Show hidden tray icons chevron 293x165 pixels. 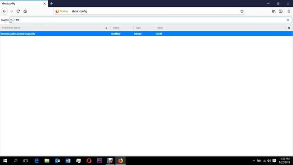click(254, 161)
